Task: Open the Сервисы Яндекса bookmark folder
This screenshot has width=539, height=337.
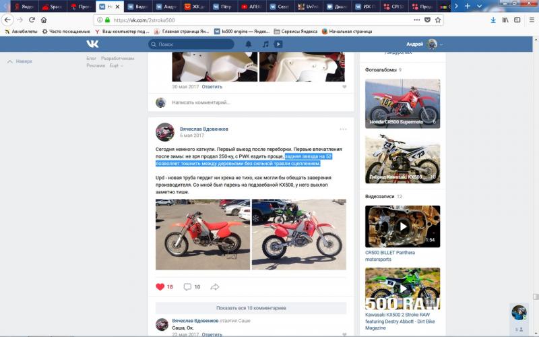Action: click(x=296, y=31)
